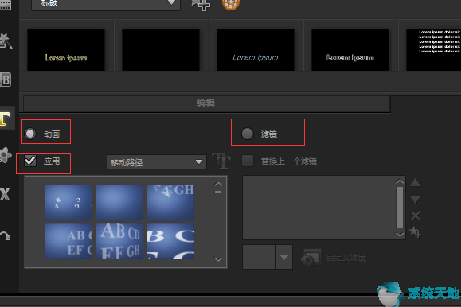The image size is (461, 307).
Task: Toggle the 替换上一个滤镜 checkbox
Action: click(248, 161)
